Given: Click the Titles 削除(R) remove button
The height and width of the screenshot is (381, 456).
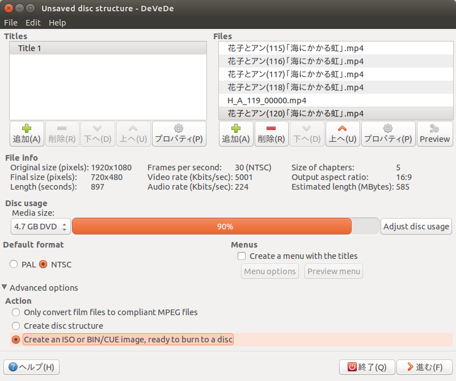Looking at the screenshot, I should [62, 133].
